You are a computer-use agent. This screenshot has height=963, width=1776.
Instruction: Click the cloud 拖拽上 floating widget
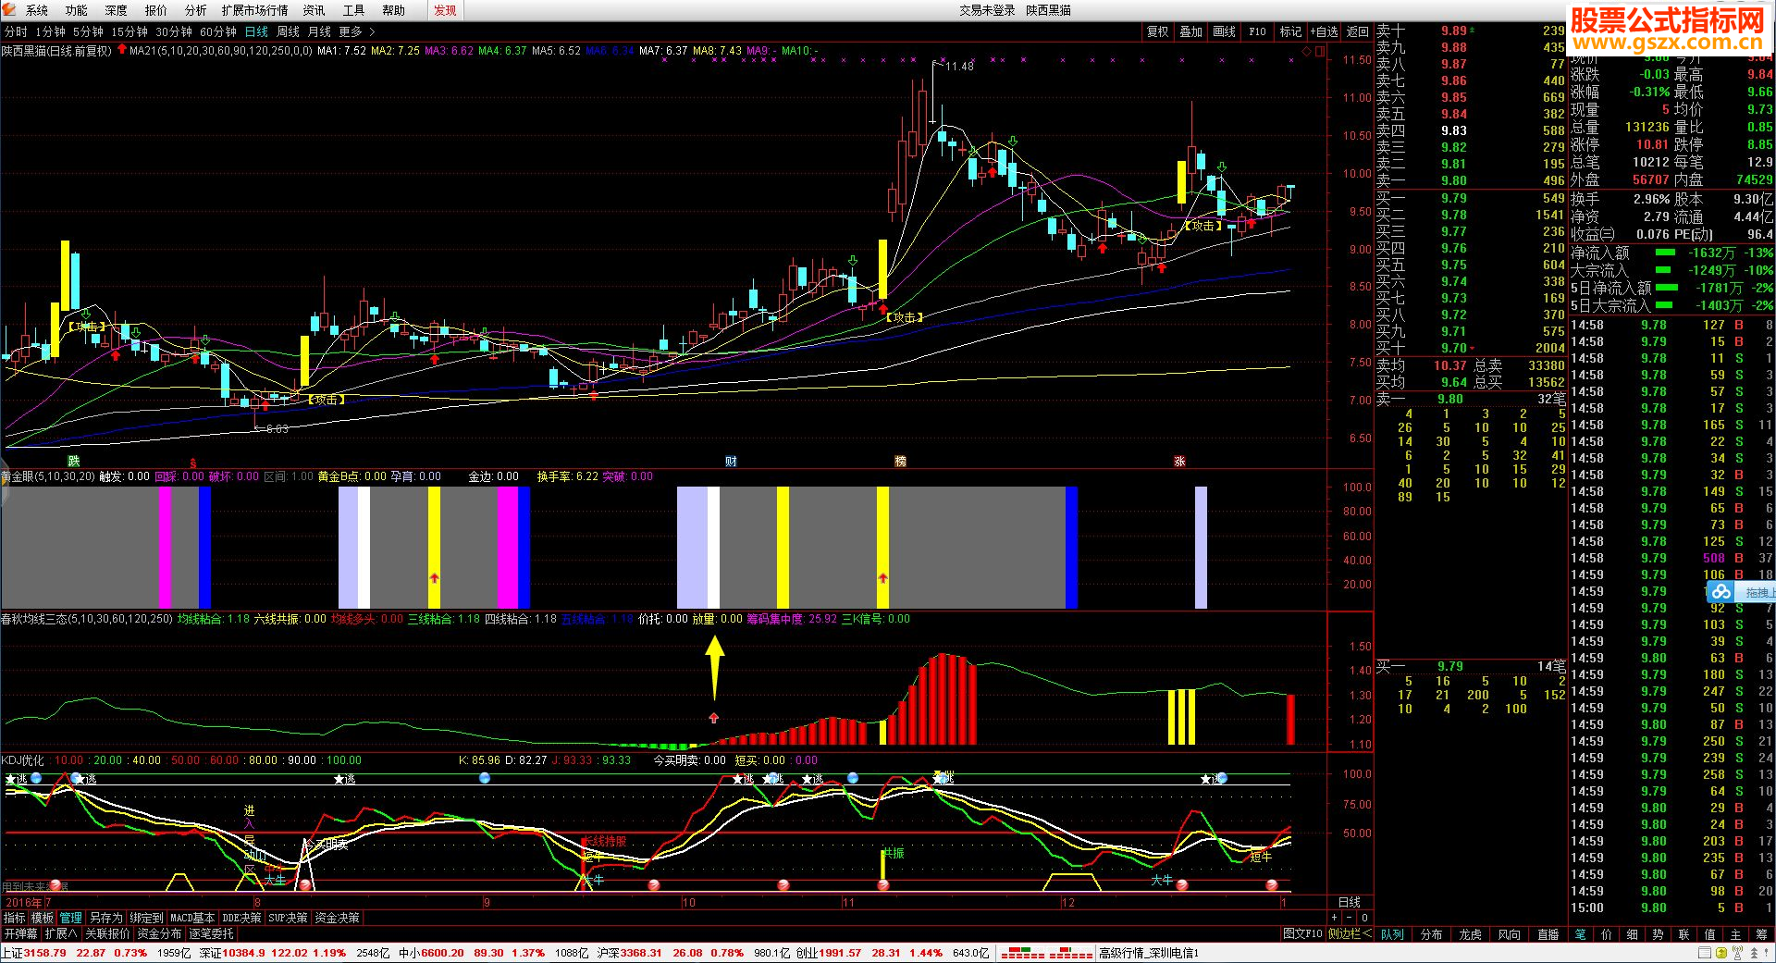pyautogui.click(x=1740, y=592)
